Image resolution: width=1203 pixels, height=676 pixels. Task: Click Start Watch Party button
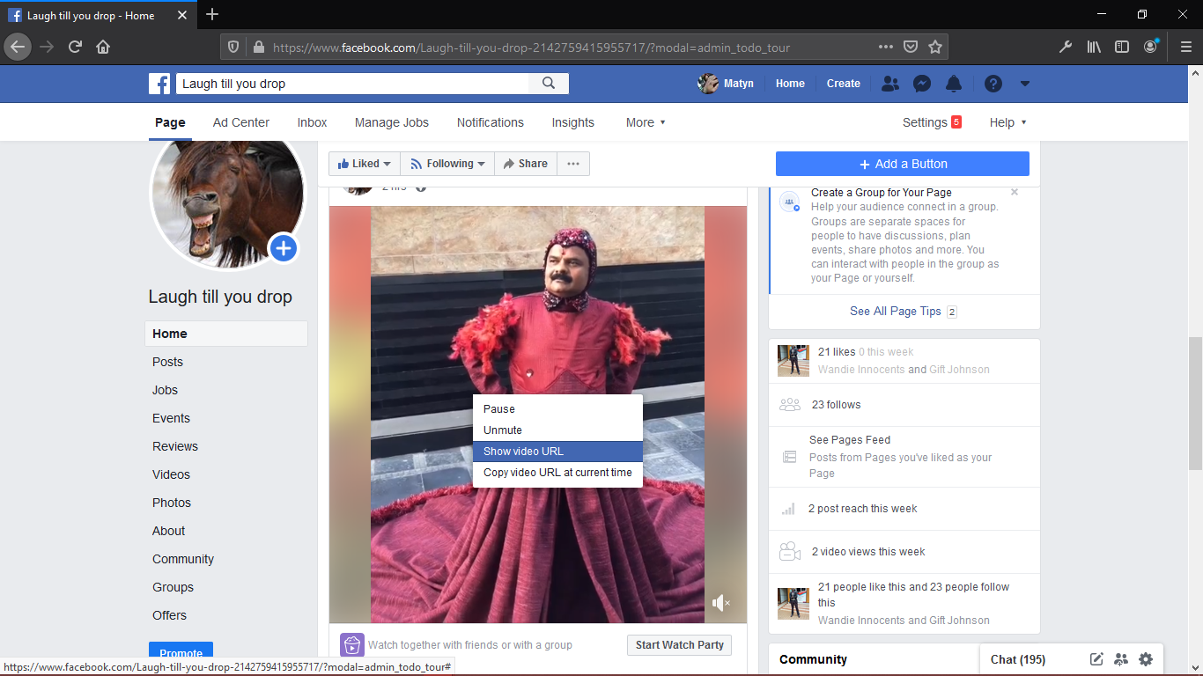point(680,645)
